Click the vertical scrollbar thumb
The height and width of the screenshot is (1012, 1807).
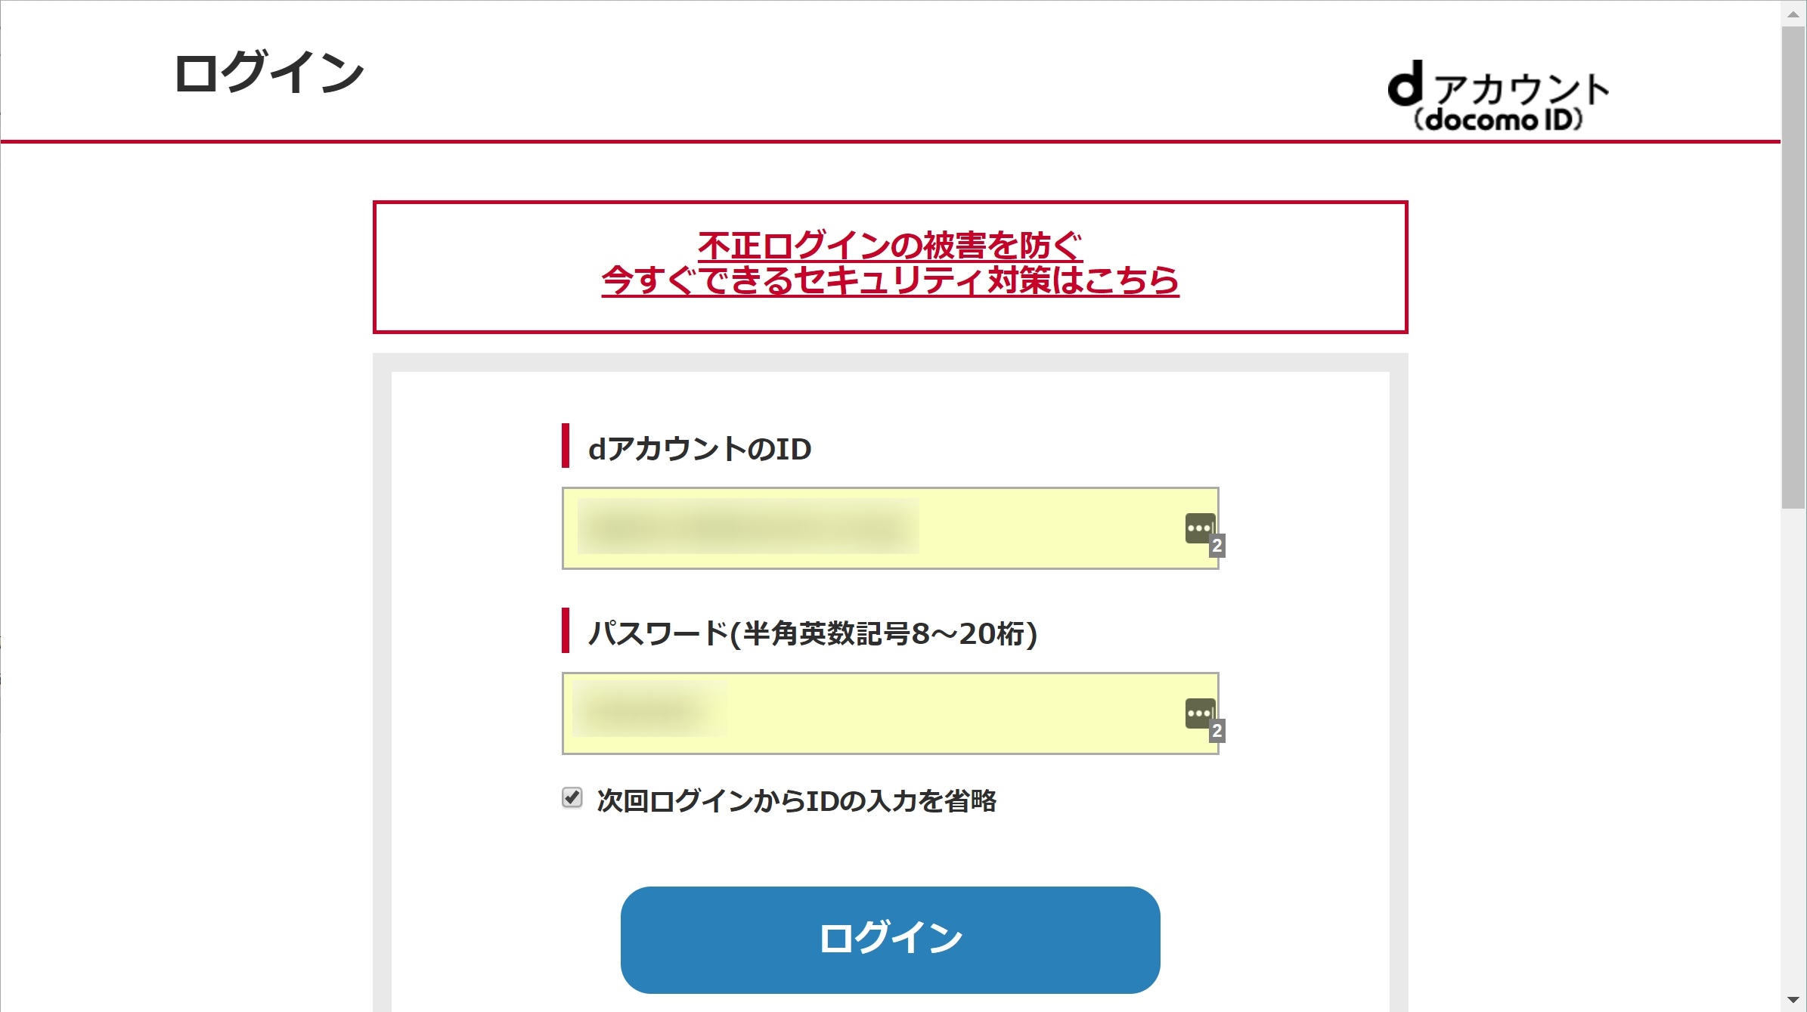pyautogui.click(x=1793, y=265)
